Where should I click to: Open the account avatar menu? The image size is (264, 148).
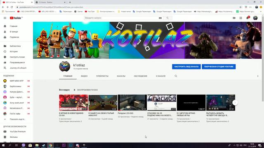(255, 18)
